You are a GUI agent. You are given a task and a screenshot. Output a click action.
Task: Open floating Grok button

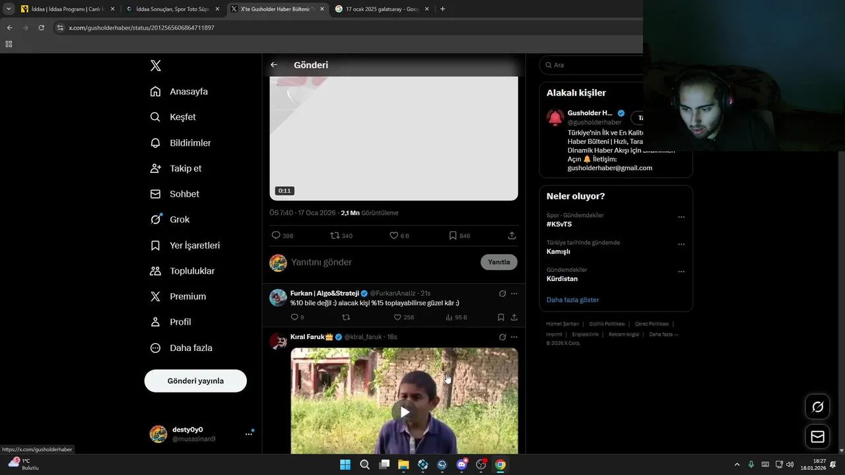pos(817,407)
